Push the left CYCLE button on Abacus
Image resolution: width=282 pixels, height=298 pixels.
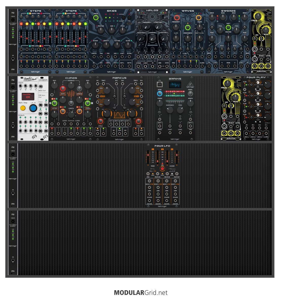point(100,121)
